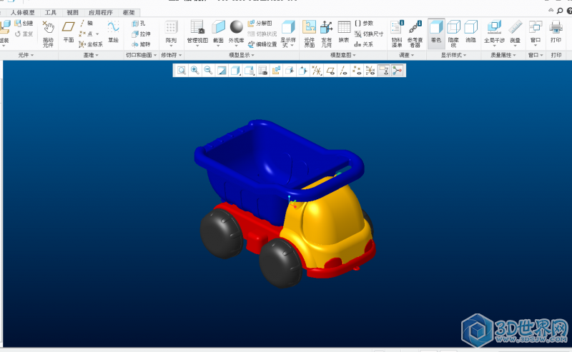
Task: Toggle point display in graphics toolbar
Action: 357,70
